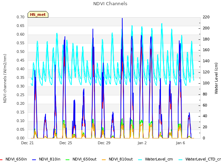Click the tallest blue NDVI_810in peak near Dec 31
The image size is (221, 166).
point(122,18)
